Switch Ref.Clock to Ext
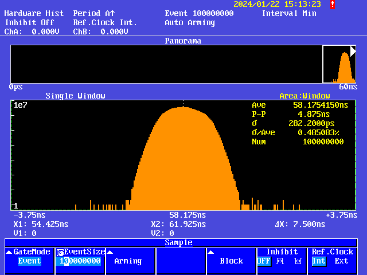367x275 pixels. pos(341,261)
